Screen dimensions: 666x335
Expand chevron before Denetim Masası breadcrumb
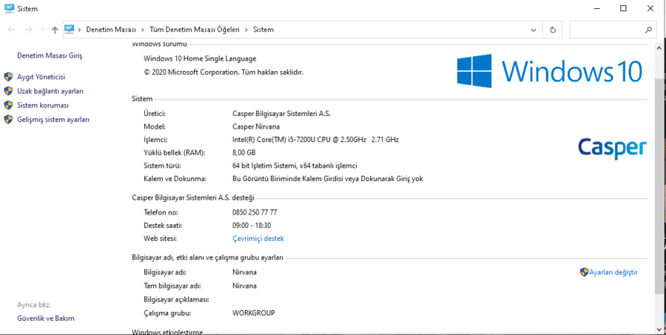(x=80, y=30)
